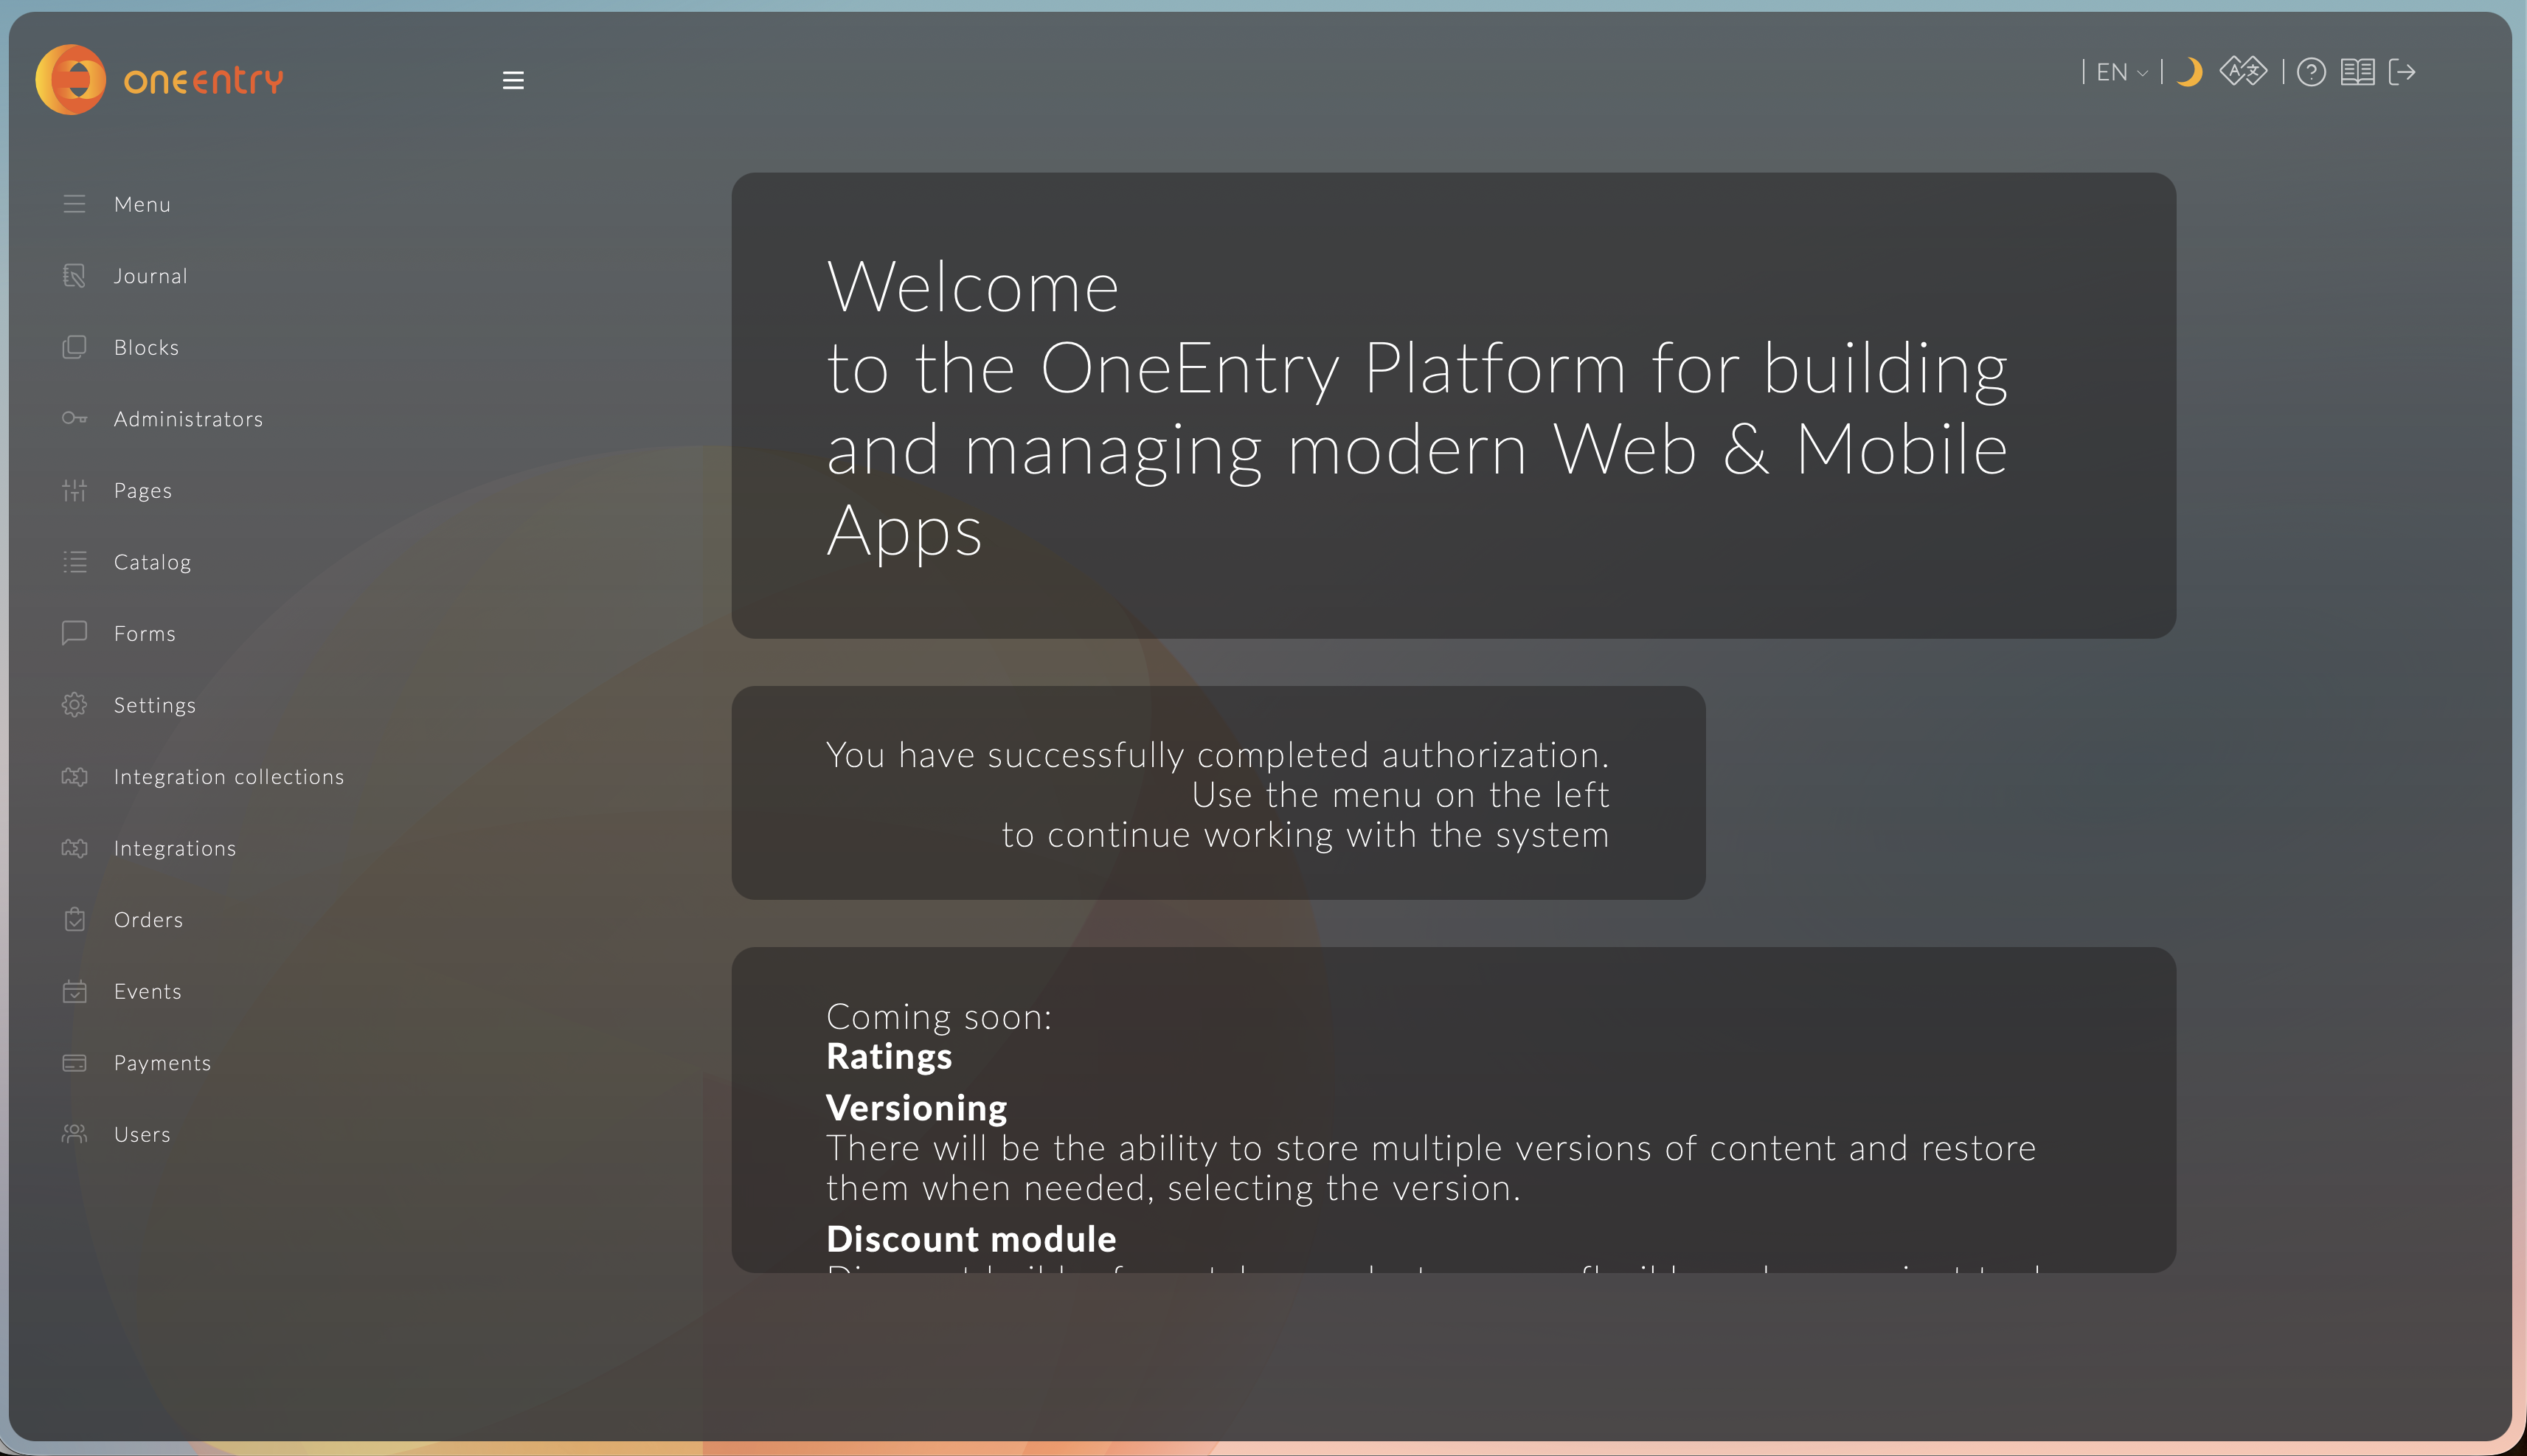Open the Catalog menu item

152,562
